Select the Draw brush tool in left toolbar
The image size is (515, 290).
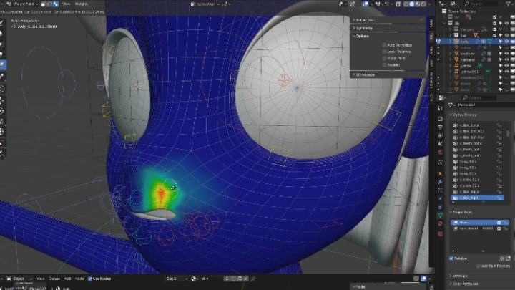pyautogui.click(x=2, y=24)
